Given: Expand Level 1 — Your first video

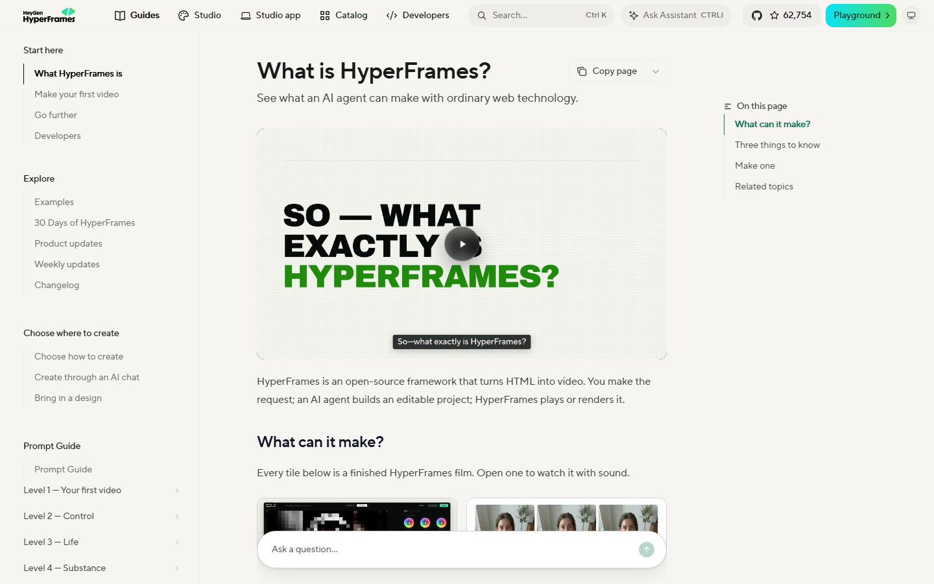Looking at the screenshot, I should pyautogui.click(x=101, y=491).
